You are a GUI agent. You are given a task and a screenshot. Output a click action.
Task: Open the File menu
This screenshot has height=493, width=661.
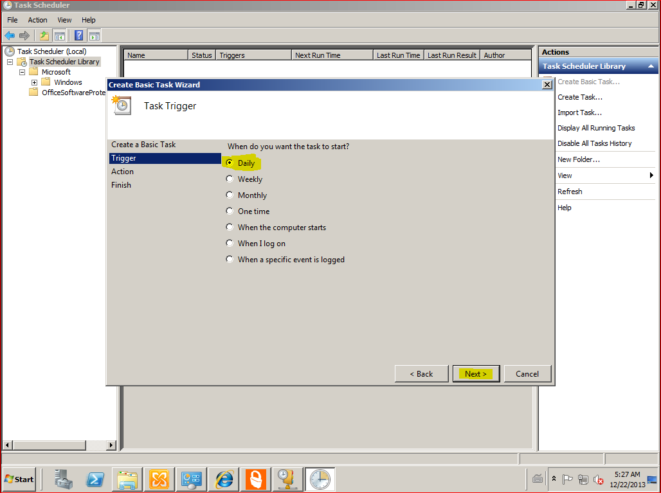[x=12, y=20]
